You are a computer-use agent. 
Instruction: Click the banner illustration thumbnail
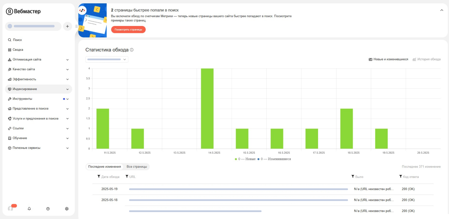coord(92,20)
